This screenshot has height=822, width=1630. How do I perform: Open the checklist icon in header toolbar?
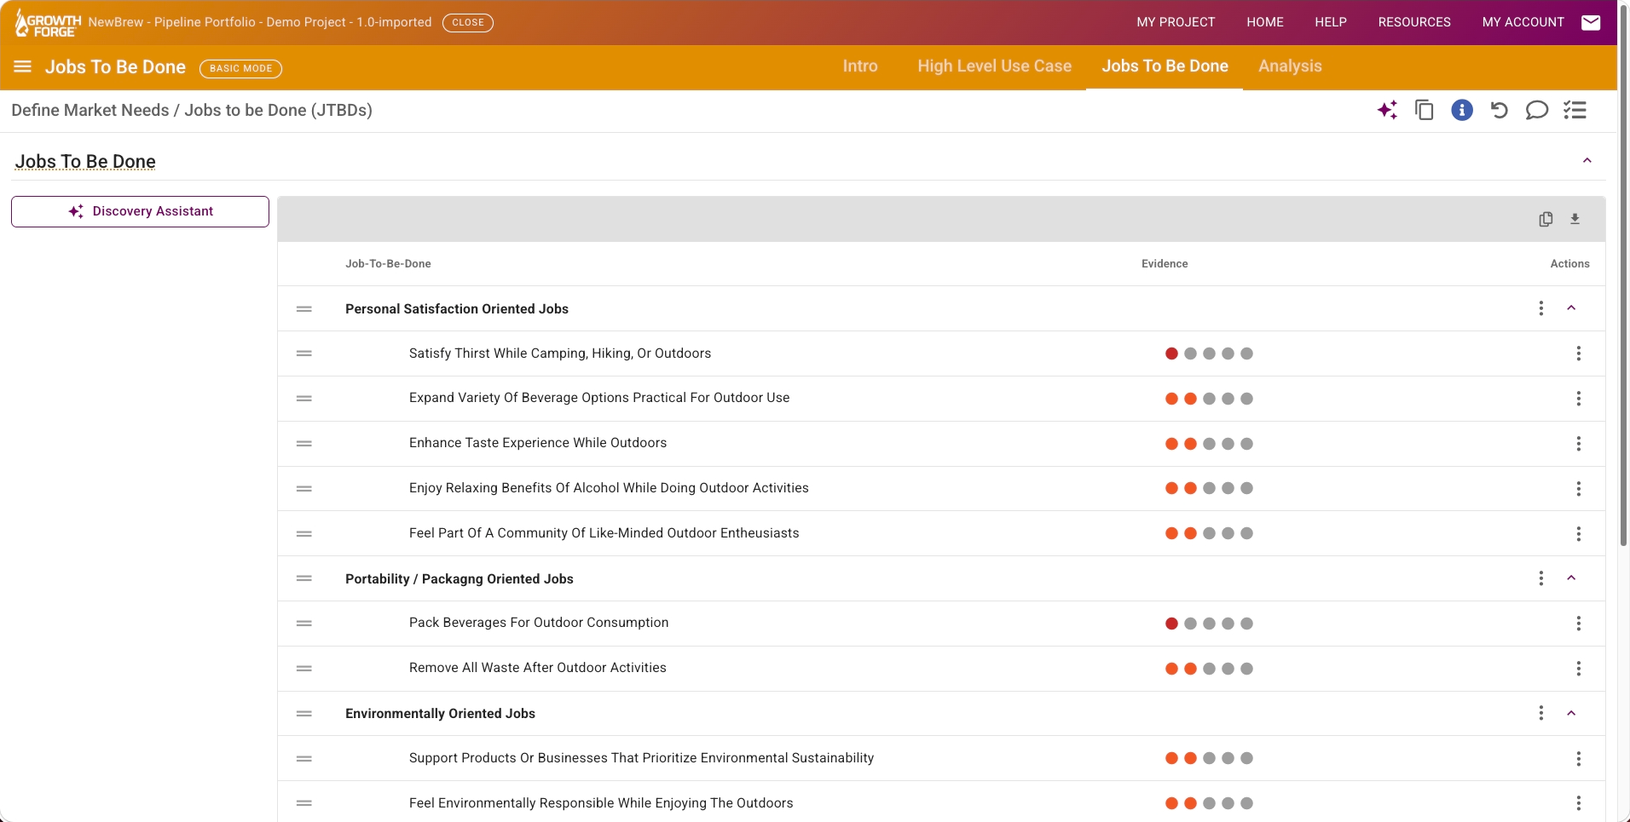pyautogui.click(x=1575, y=110)
